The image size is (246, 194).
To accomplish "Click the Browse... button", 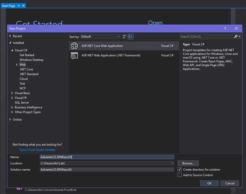I will pos(188,163).
